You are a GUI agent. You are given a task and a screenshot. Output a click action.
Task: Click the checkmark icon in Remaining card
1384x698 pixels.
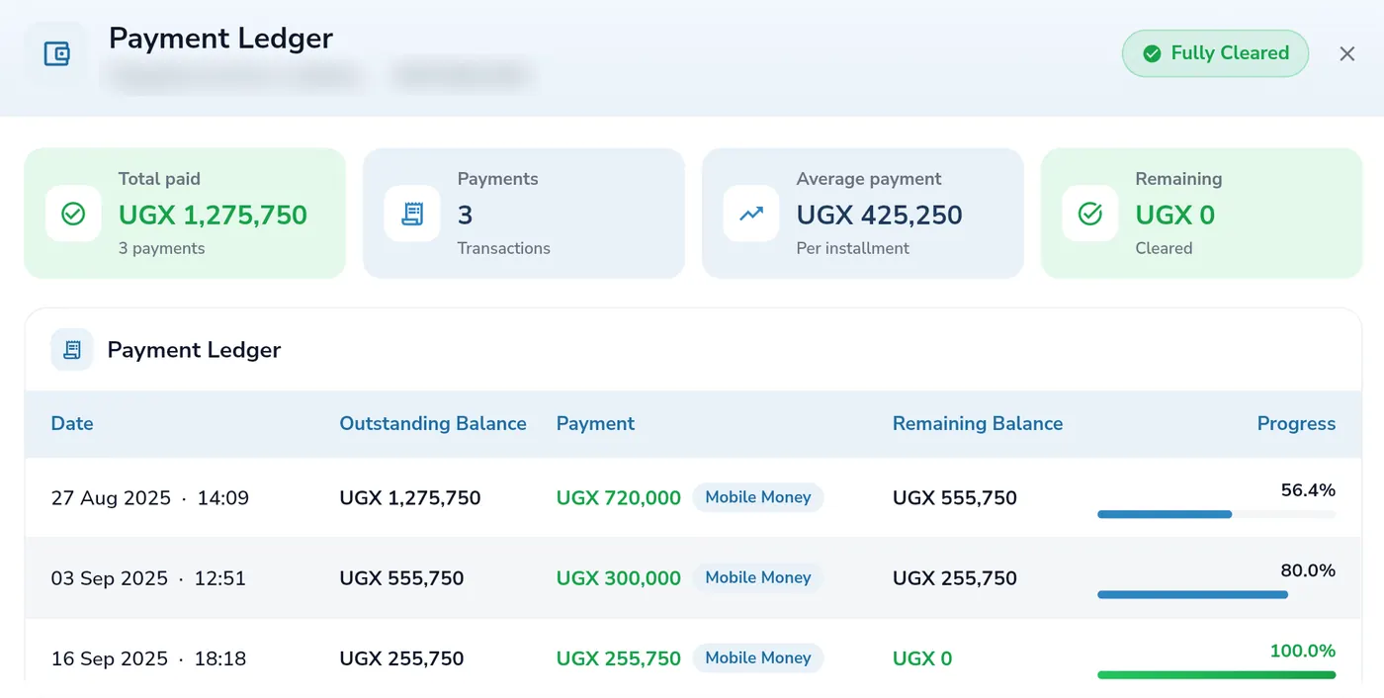[x=1090, y=214]
